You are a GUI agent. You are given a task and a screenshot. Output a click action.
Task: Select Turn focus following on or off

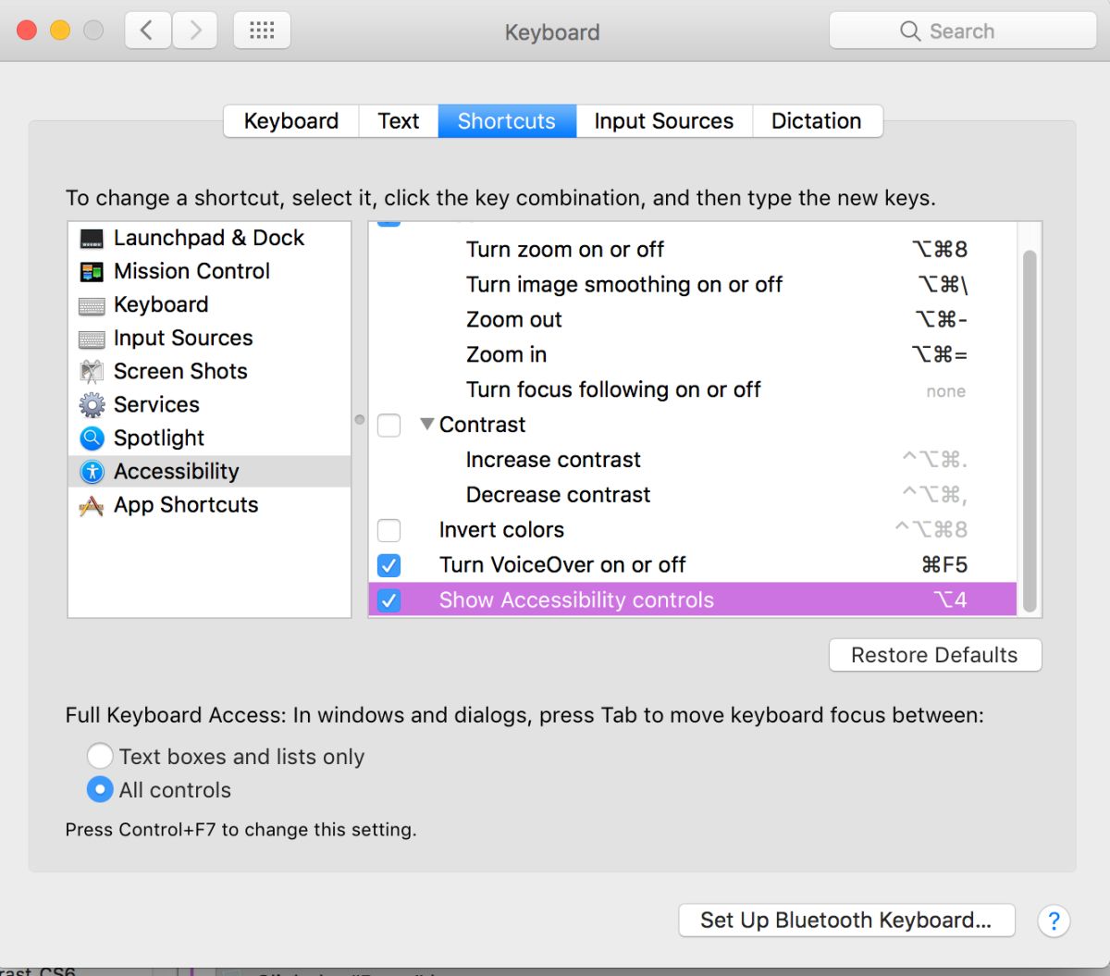(693, 390)
